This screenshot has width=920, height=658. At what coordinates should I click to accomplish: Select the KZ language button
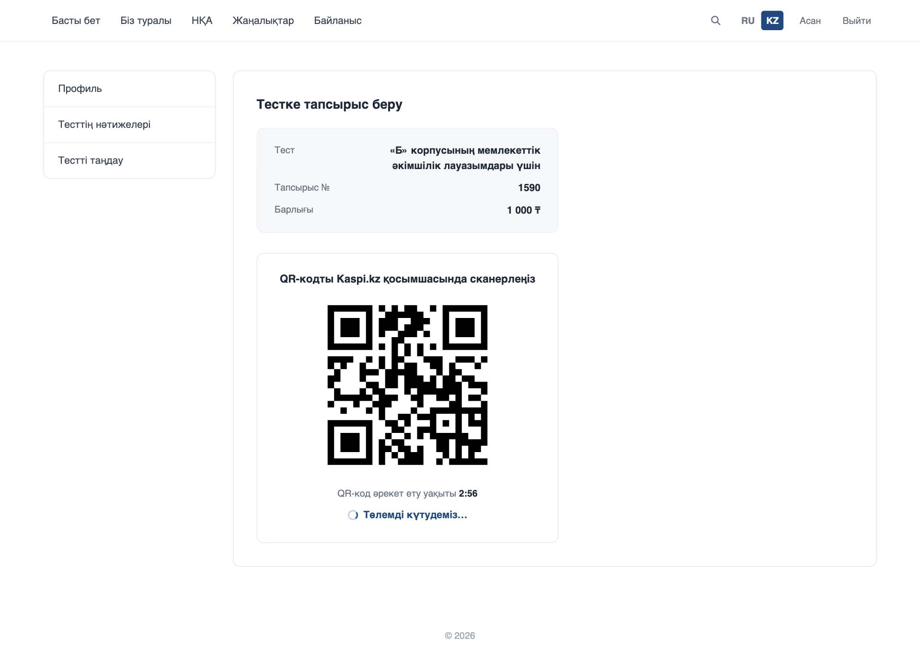(772, 21)
